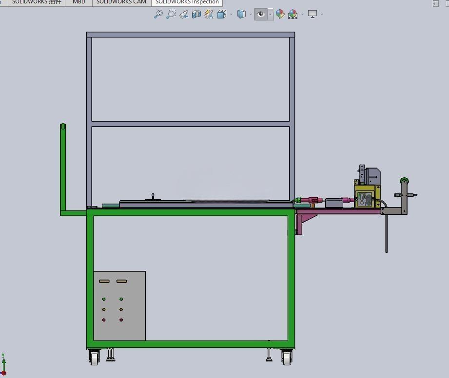Select the SOLIDWORKS Inspection tab
Image resolution: width=449 pixels, height=378 pixels.
(x=187, y=2)
